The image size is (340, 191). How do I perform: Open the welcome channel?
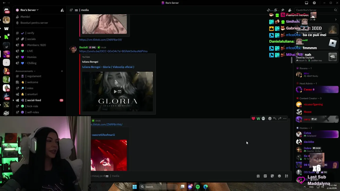(40, 82)
